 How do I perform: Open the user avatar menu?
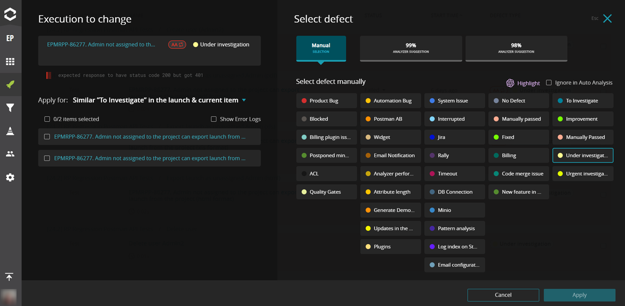pos(9,297)
